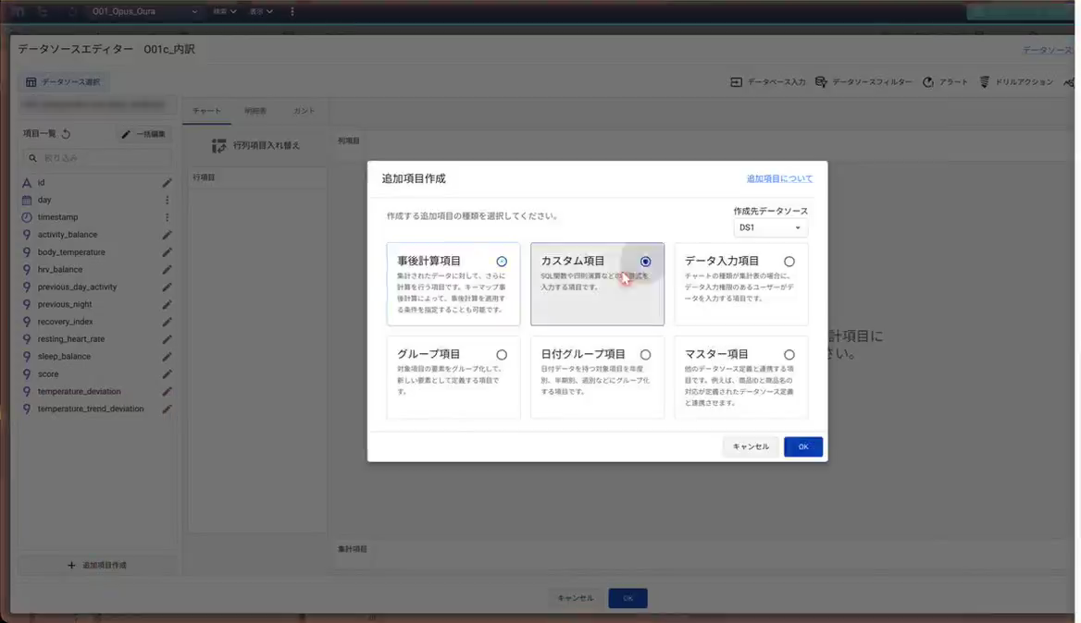This screenshot has width=1081, height=623.
Task: Edit score with its pencil icon
Action: pyautogui.click(x=167, y=374)
